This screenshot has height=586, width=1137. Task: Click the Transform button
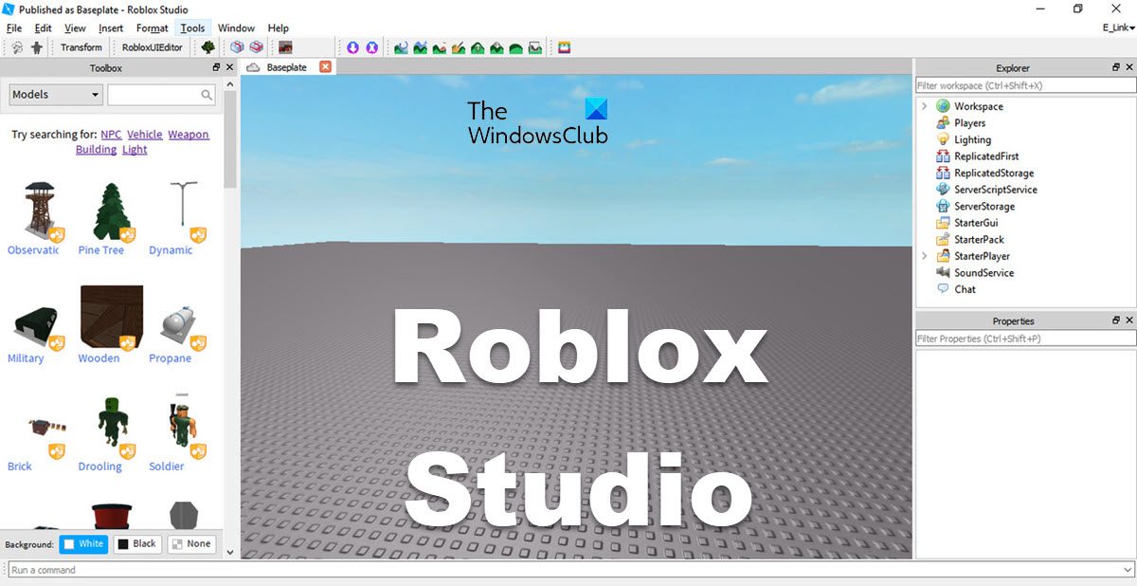tap(81, 46)
